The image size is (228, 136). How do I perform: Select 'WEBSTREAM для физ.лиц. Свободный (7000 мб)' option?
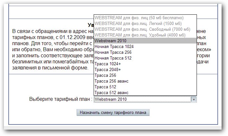pyautogui.click(x=145, y=29)
